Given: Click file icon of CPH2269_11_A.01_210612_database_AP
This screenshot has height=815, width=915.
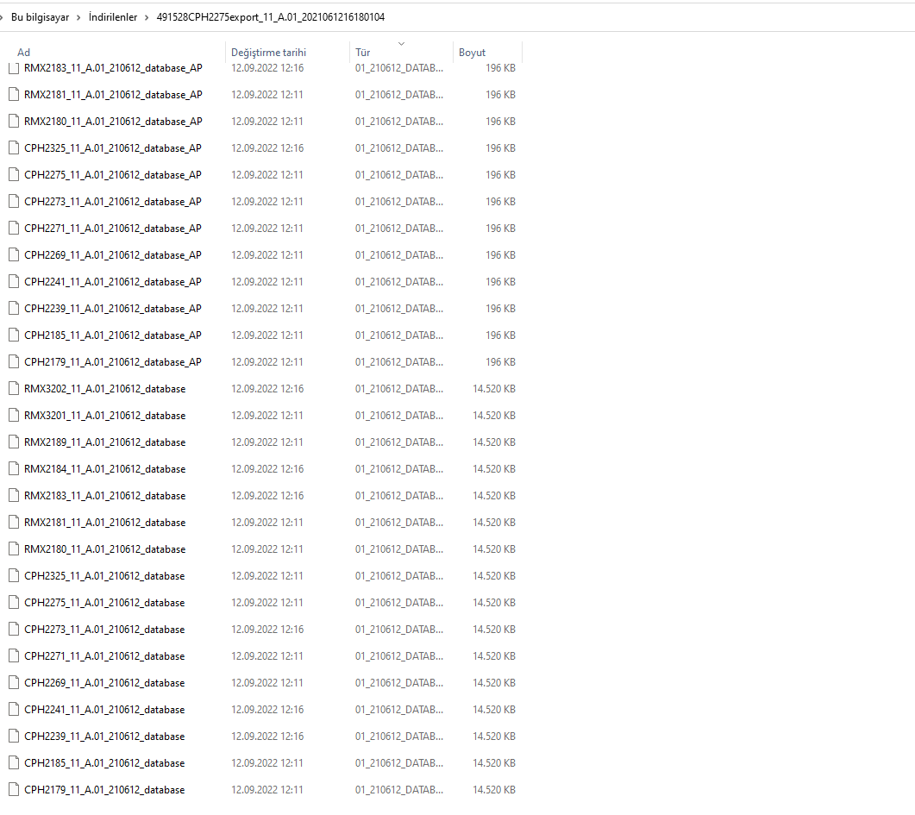Looking at the screenshot, I should tap(14, 255).
